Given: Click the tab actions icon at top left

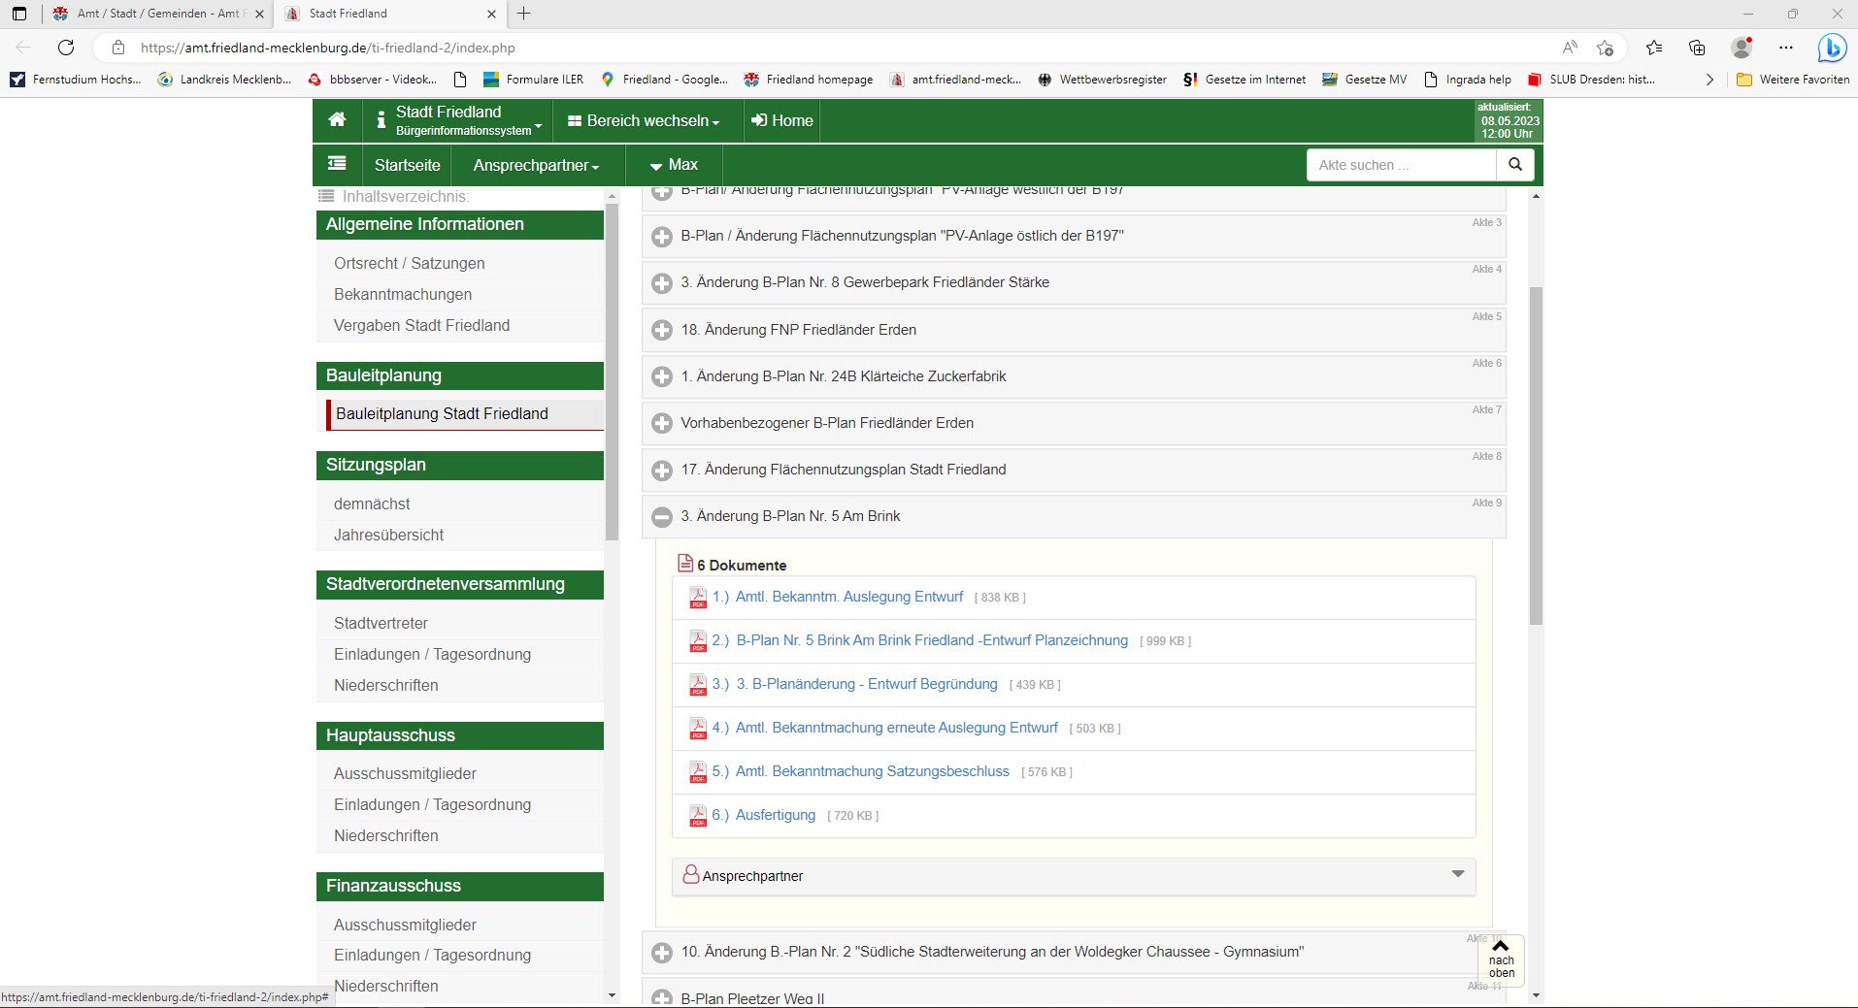Looking at the screenshot, I should pos(19,14).
